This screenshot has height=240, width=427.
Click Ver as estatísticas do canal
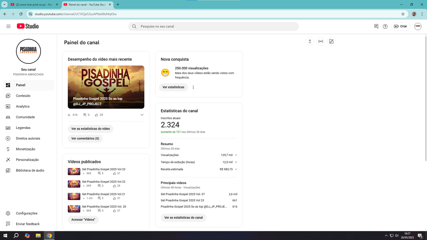tap(184, 218)
